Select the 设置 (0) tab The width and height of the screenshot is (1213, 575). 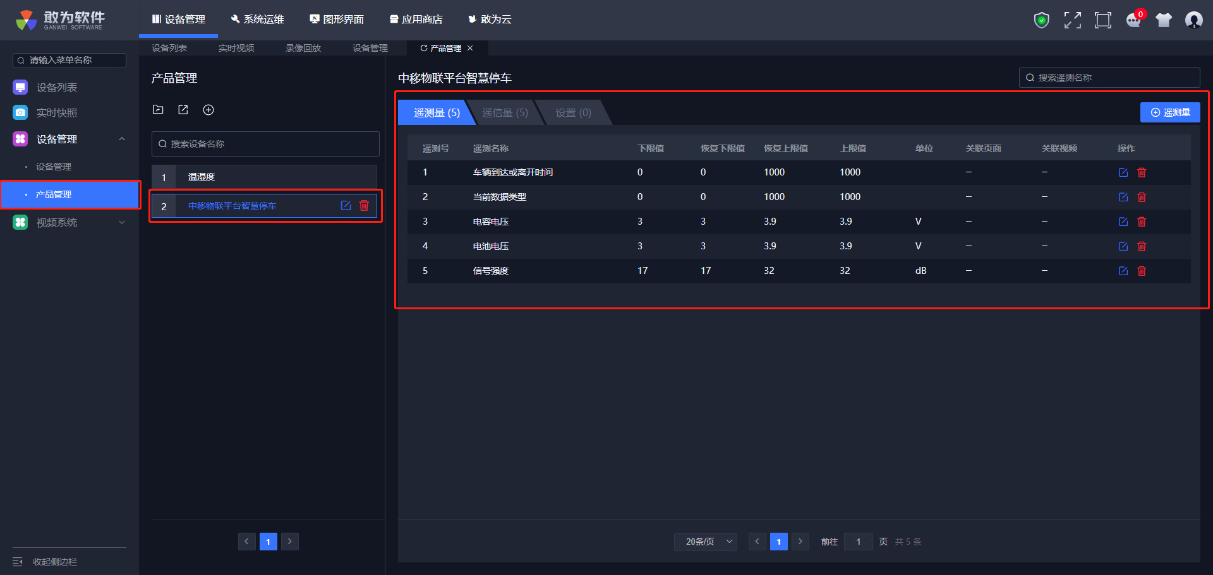click(574, 112)
